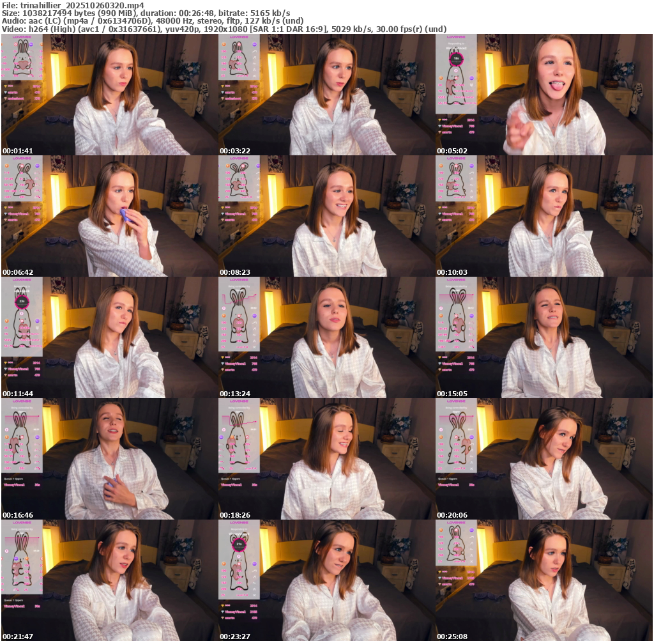Select the thumbnail at 00:20:06
Screen dimensions: 654x641
544,459
